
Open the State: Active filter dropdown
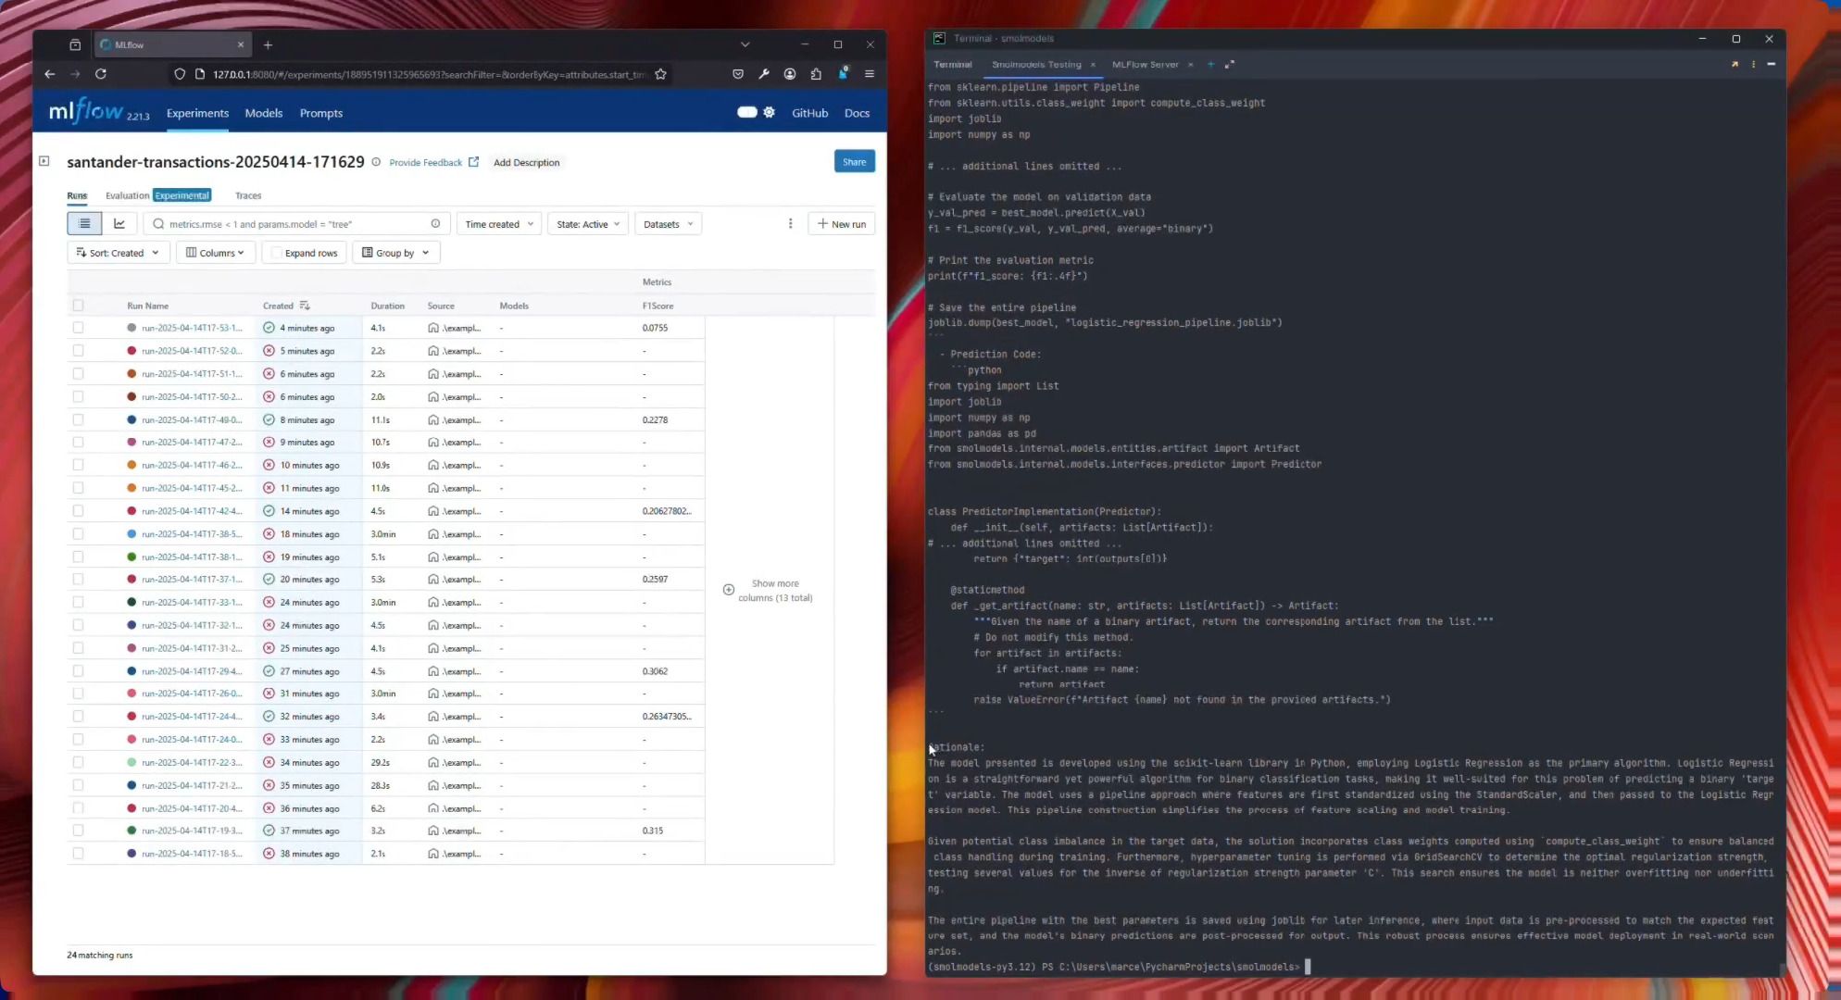pyautogui.click(x=587, y=223)
